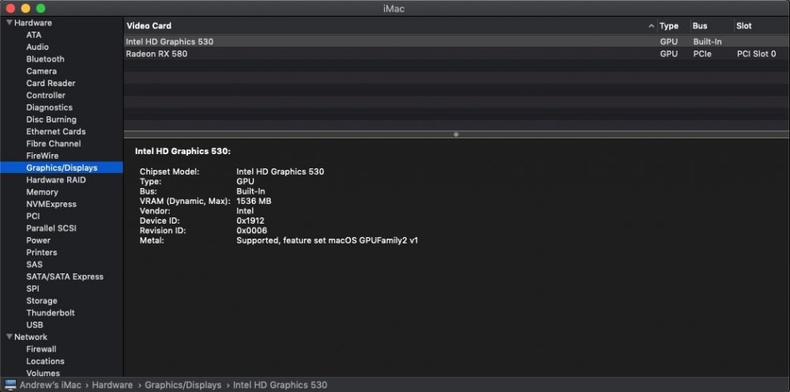Viewport: 790px width, 392px height.
Task: Click the Vendor value Intel
Action: 245,210
